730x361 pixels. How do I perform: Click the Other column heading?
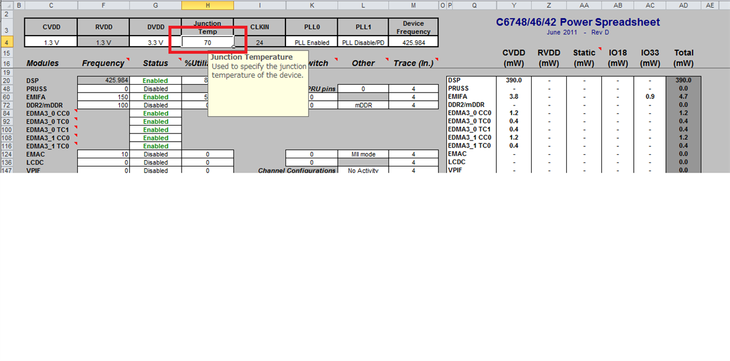363,63
